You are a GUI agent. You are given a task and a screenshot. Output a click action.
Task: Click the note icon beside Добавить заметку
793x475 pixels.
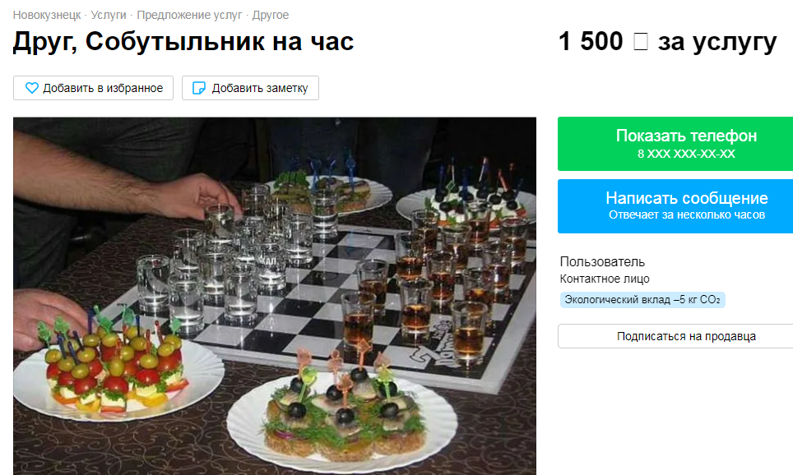tap(199, 88)
